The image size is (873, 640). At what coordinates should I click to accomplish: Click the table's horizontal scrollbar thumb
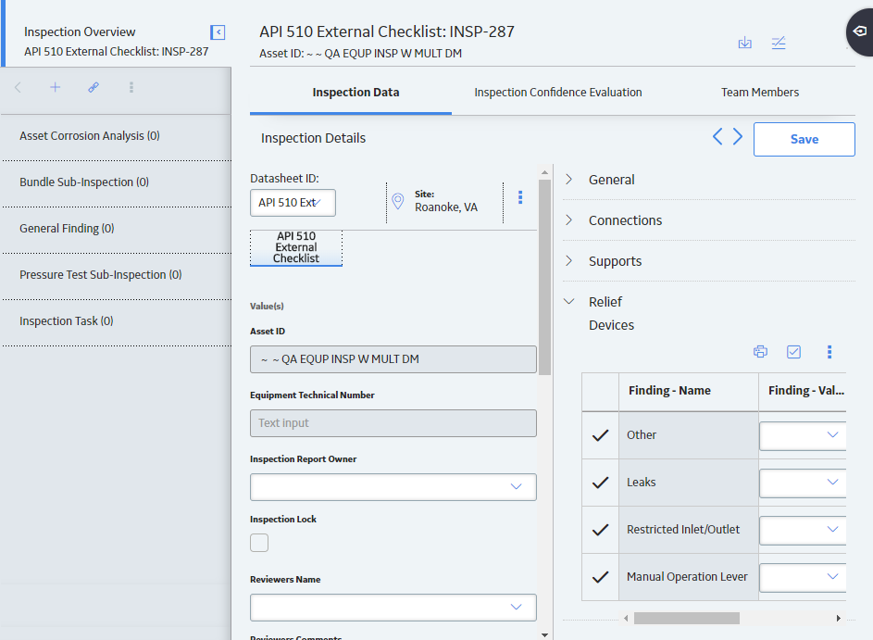pyautogui.click(x=687, y=619)
